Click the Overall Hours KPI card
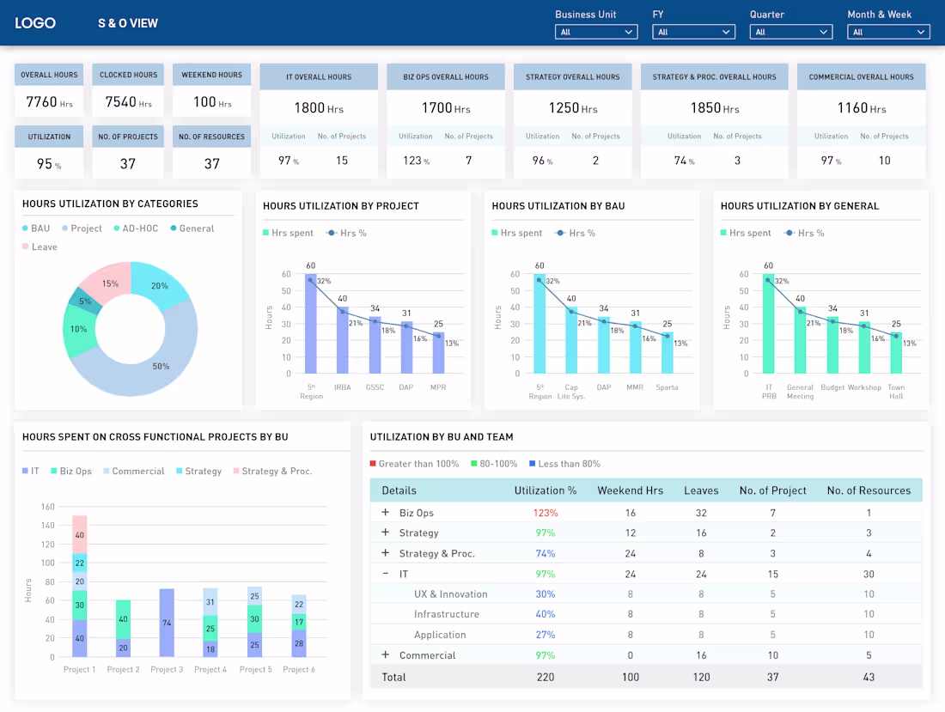The height and width of the screenshot is (712, 945). (49, 89)
